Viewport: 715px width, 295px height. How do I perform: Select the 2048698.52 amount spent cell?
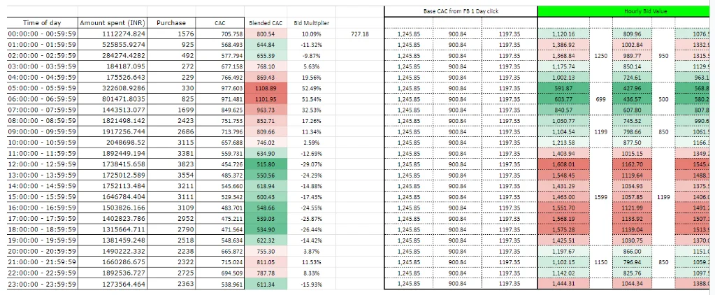tap(112, 143)
